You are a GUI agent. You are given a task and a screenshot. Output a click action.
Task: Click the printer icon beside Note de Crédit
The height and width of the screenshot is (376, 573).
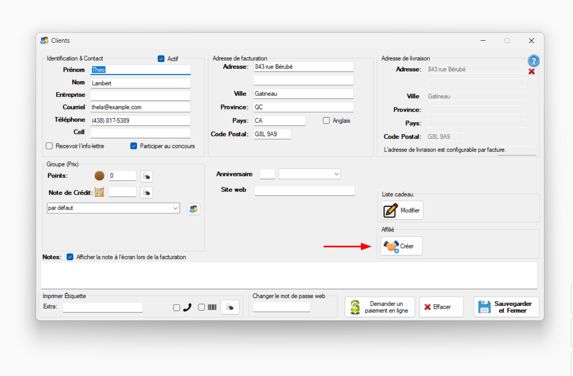tap(146, 193)
